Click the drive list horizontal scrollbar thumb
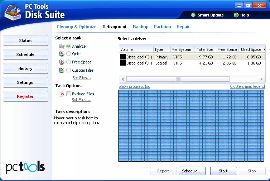Screen dimensions: 270x181 click(178, 79)
